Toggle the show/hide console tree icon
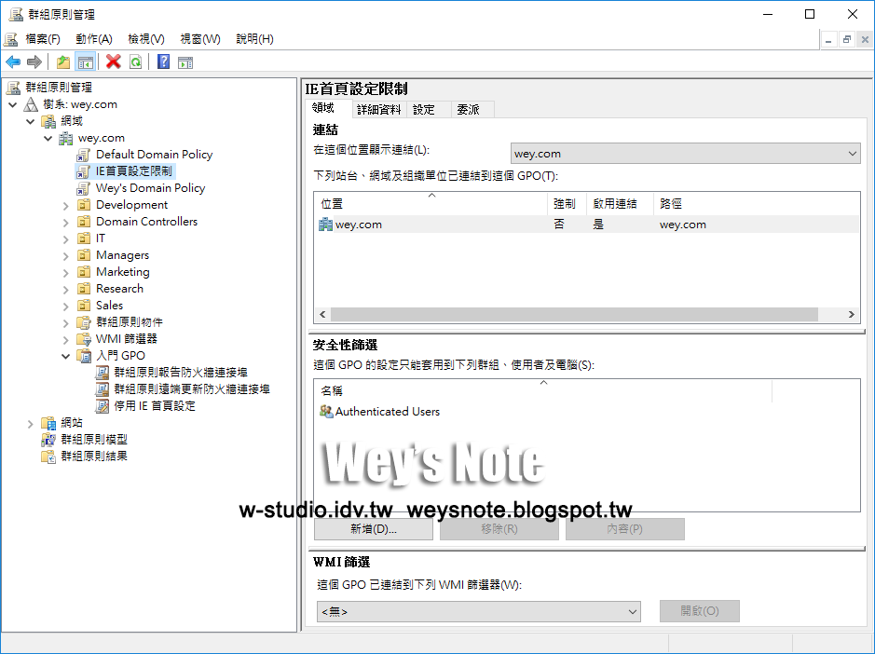 point(86,61)
